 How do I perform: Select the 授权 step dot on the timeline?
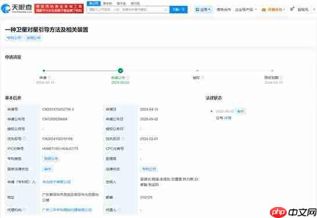[x=197, y=71]
